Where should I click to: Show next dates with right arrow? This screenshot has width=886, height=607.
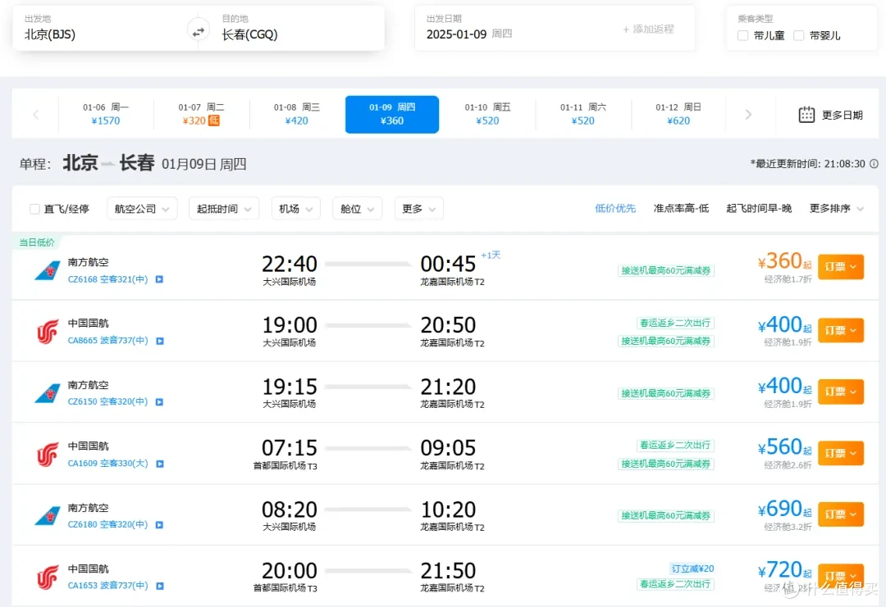tap(748, 115)
